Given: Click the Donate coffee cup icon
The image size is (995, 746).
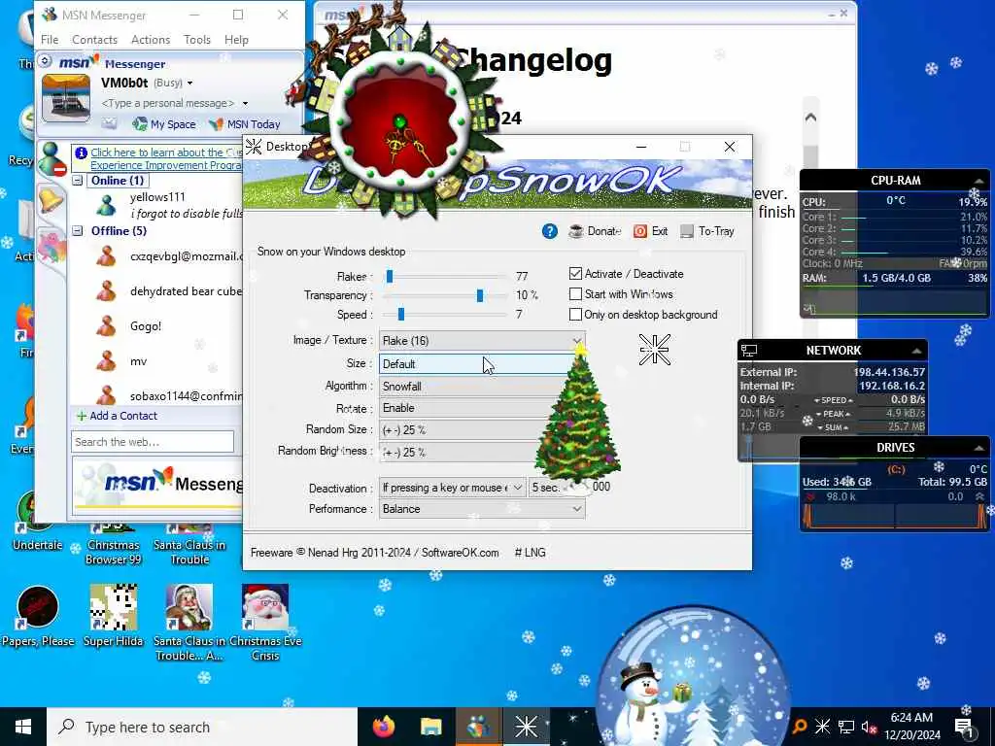Looking at the screenshot, I should click(575, 231).
